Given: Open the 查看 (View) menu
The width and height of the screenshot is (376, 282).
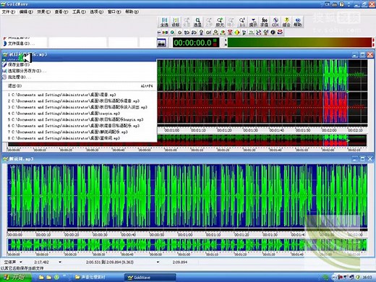Looking at the screenshot, I should click(61, 12).
